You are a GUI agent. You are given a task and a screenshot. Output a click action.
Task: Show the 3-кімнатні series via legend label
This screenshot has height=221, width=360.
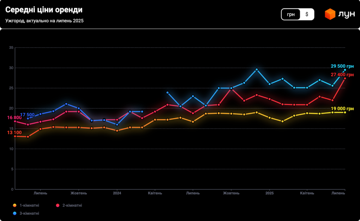(29, 213)
